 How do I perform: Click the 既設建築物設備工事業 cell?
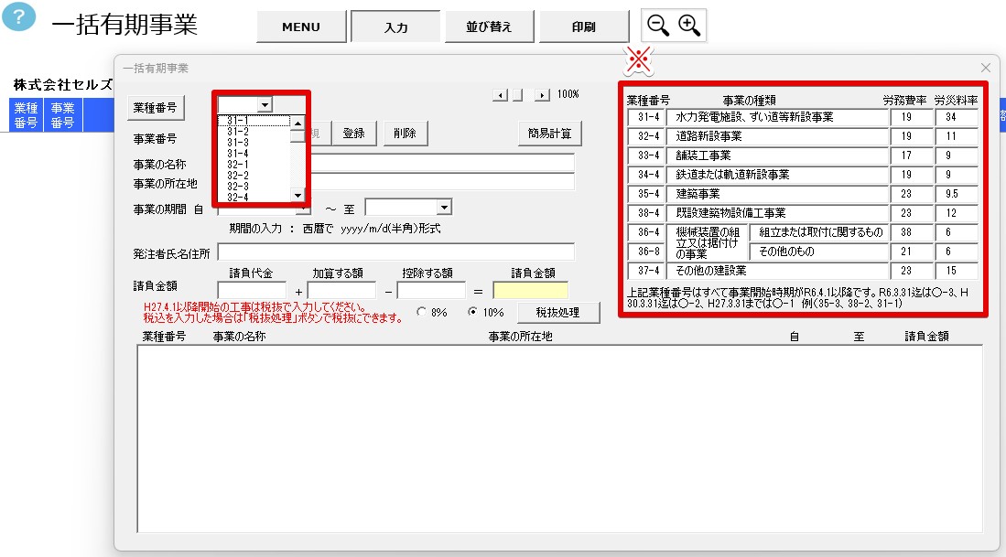pos(778,213)
